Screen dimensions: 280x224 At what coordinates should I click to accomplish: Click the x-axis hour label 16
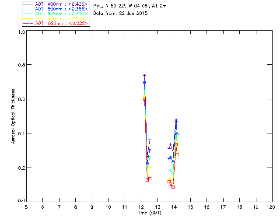(207, 207)
